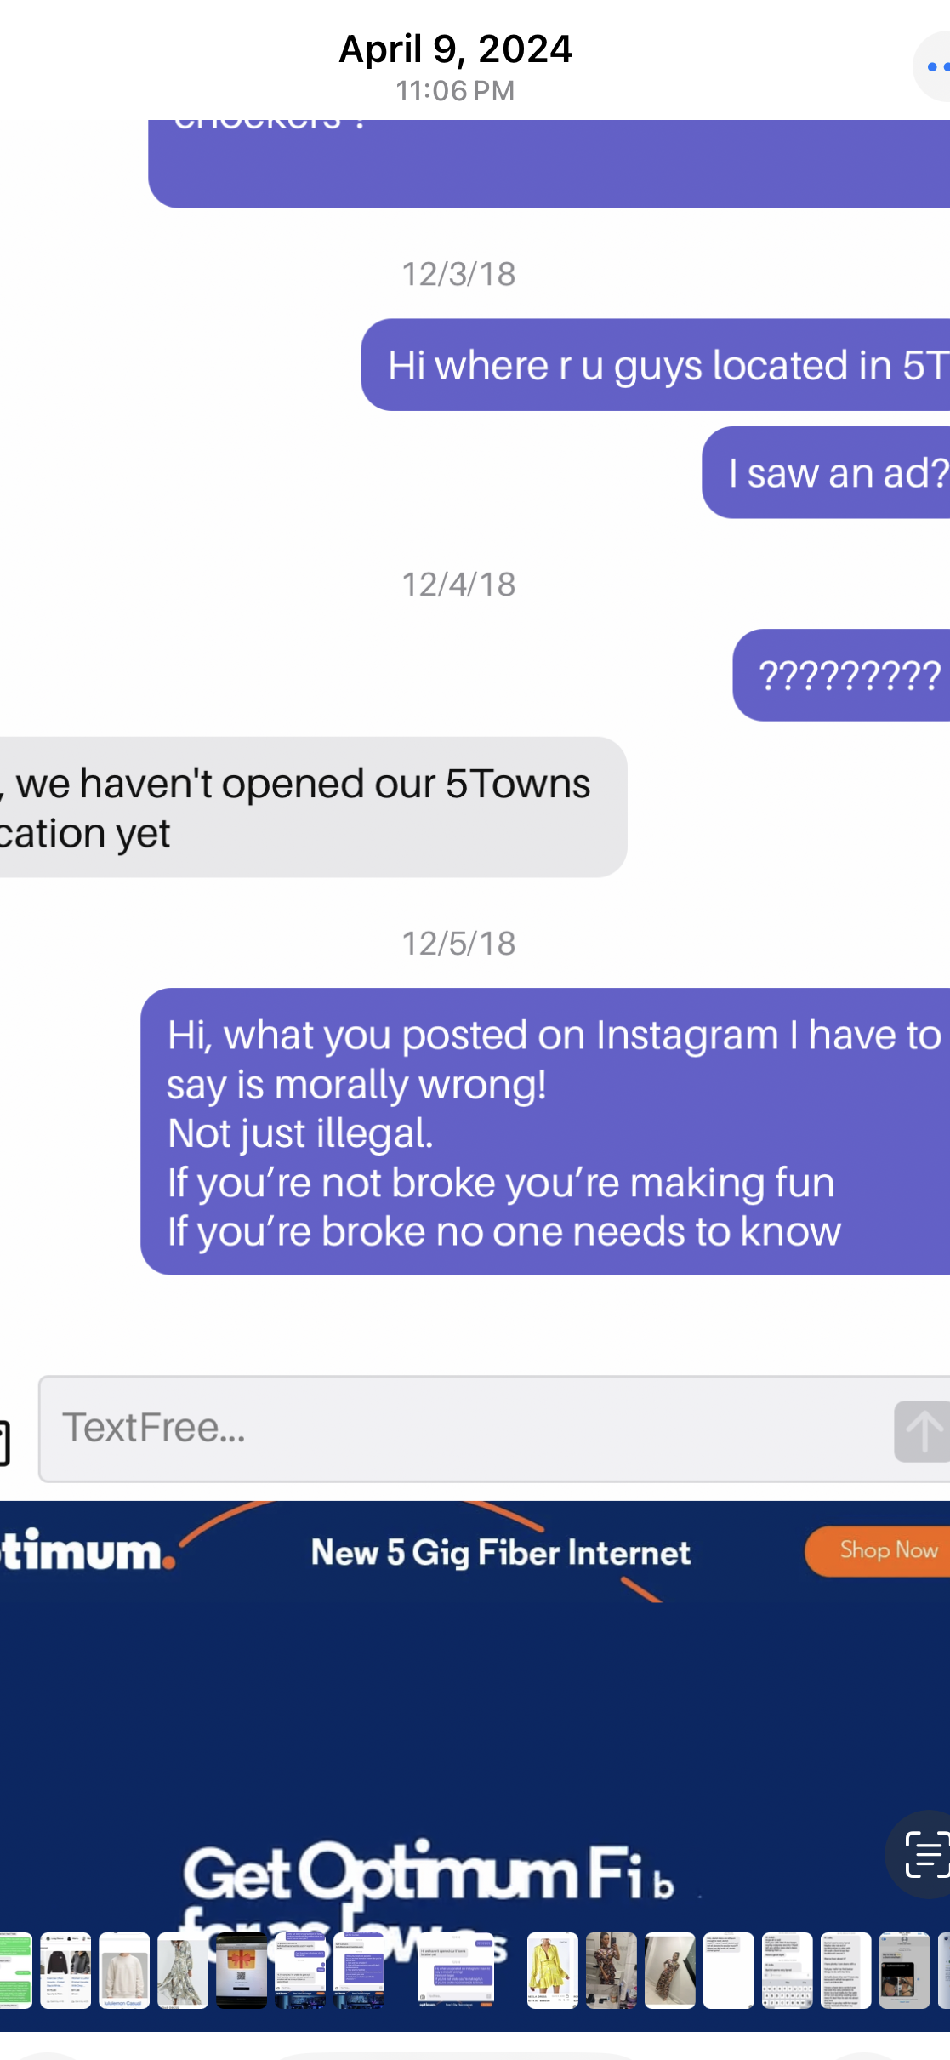The image size is (950, 2060).
Task: Tap the April 9, 2024 date header
Action: point(456,49)
